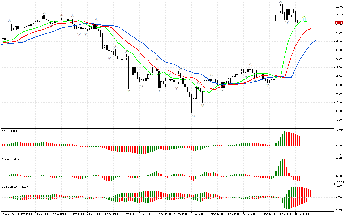The image size is (347, 217).
Task: Select the up fractal arrow above the highest candle
Action: [x=281, y=2]
